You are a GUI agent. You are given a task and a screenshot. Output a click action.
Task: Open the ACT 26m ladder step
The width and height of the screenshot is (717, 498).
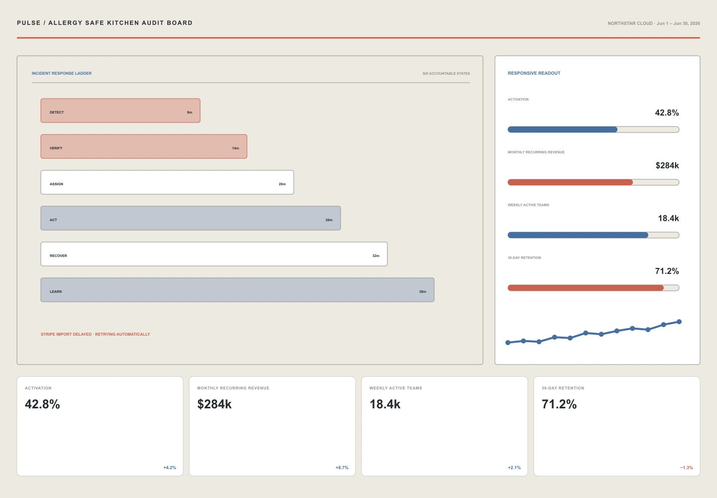191,218
